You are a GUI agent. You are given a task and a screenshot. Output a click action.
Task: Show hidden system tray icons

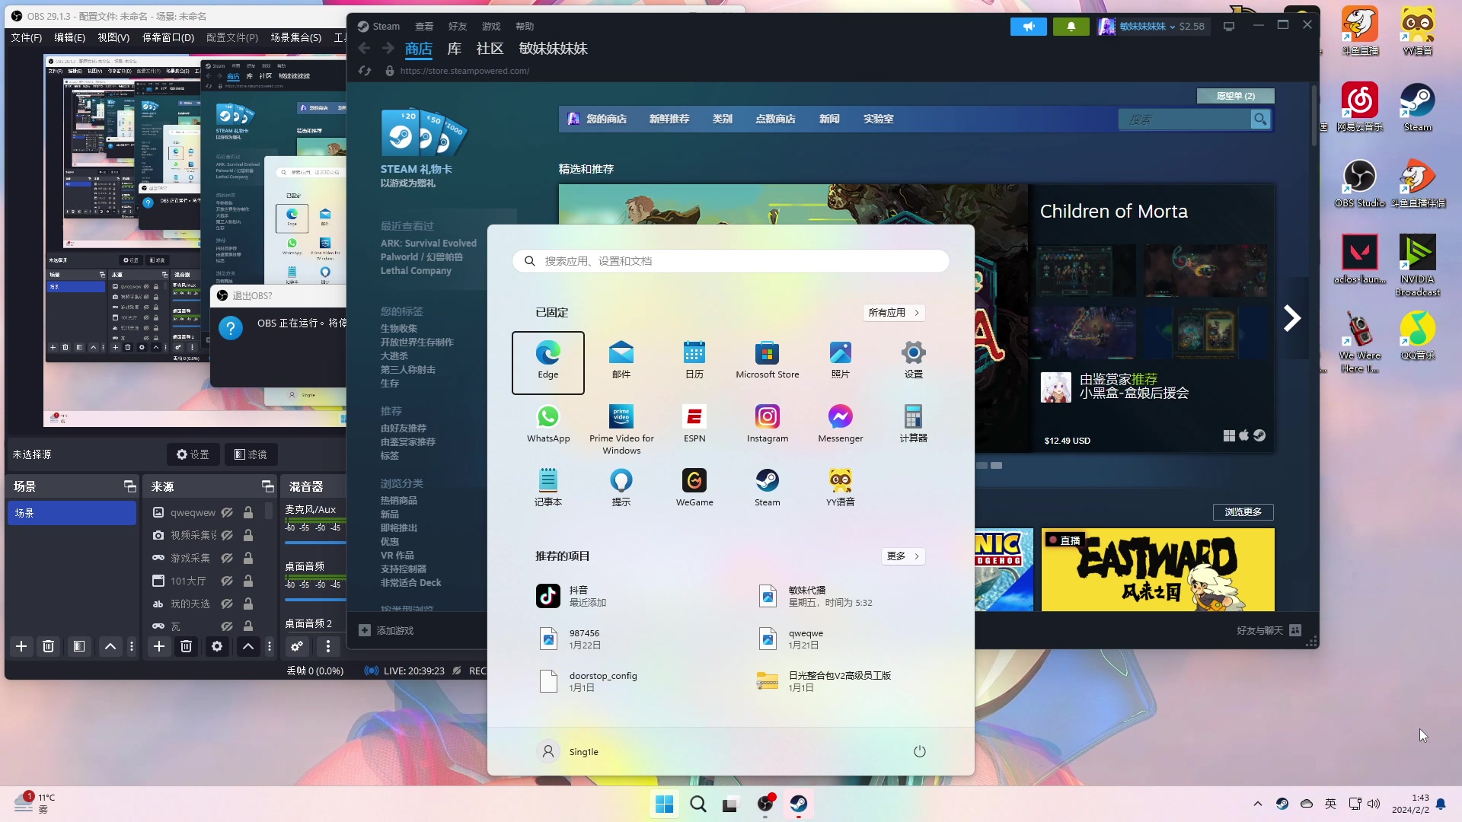point(1258,804)
